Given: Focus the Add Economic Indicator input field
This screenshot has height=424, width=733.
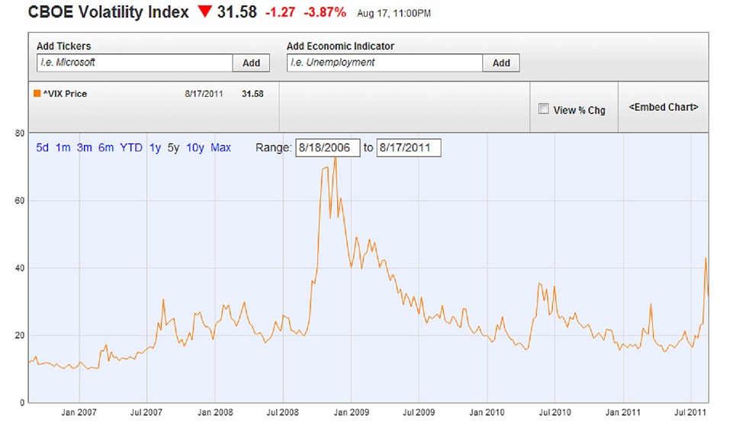Looking at the screenshot, I should click(x=384, y=63).
